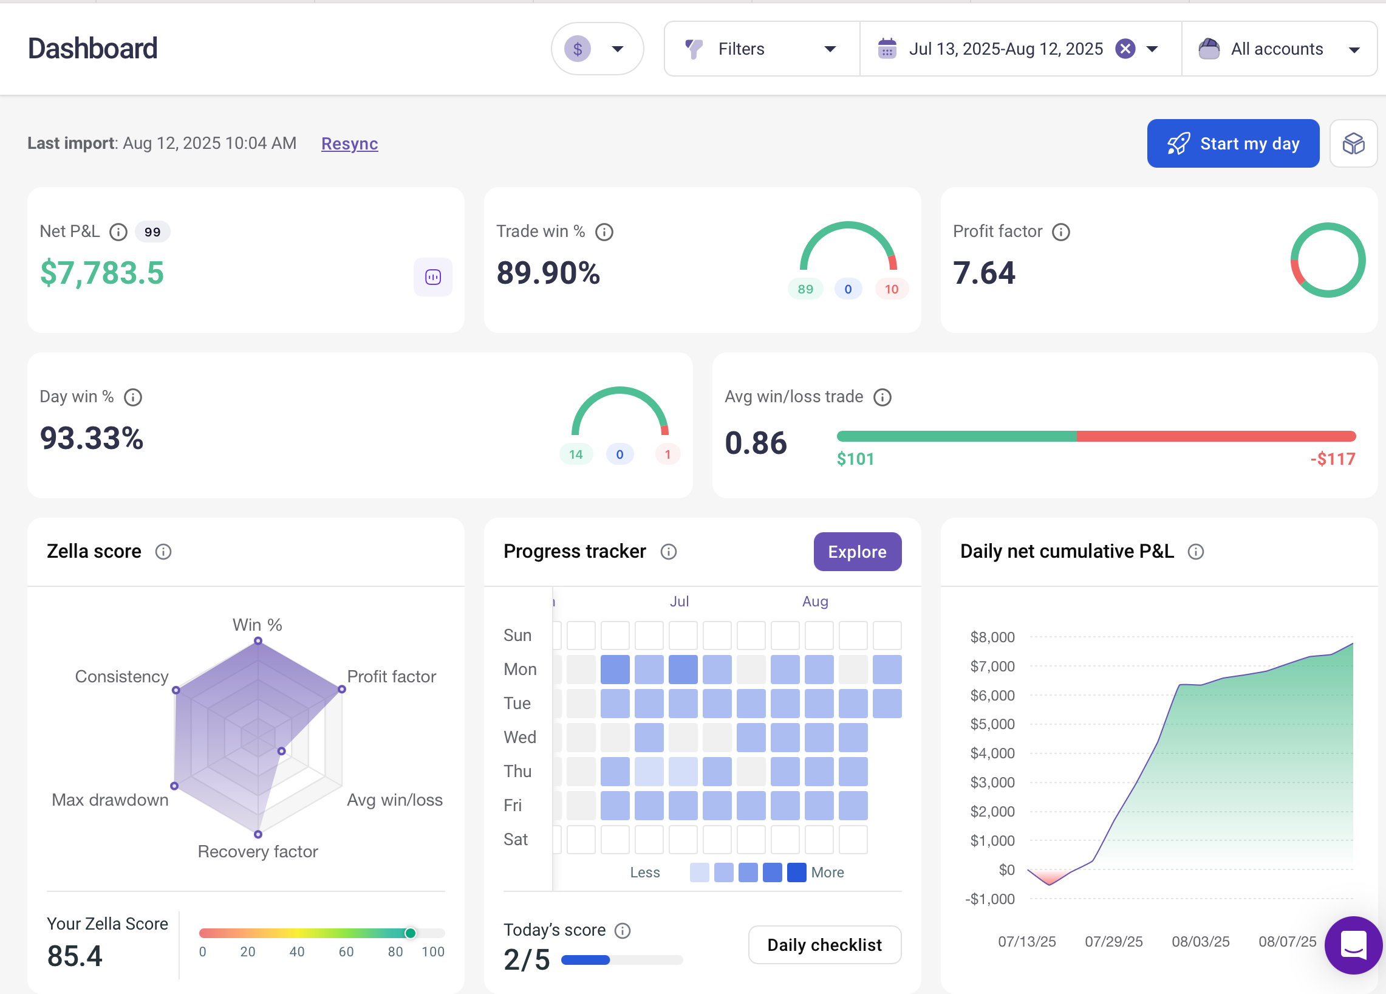
Task: Click the Zella score info icon
Action: pyautogui.click(x=163, y=552)
